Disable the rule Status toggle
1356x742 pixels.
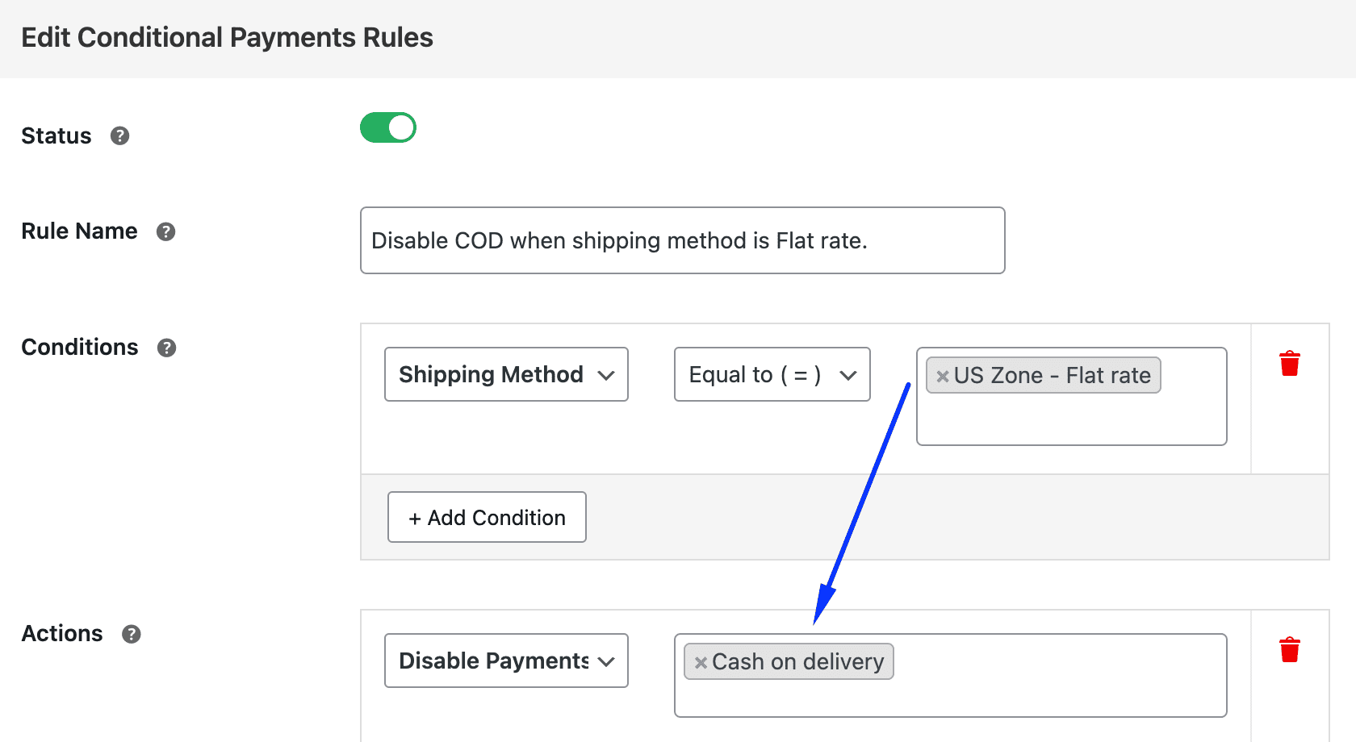click(388, 127)
